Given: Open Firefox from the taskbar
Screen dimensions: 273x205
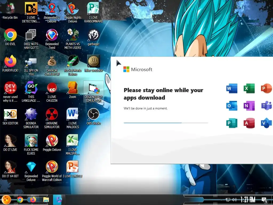Looking at the screenshot, I should pyautogui.click(x=33, y=200).
